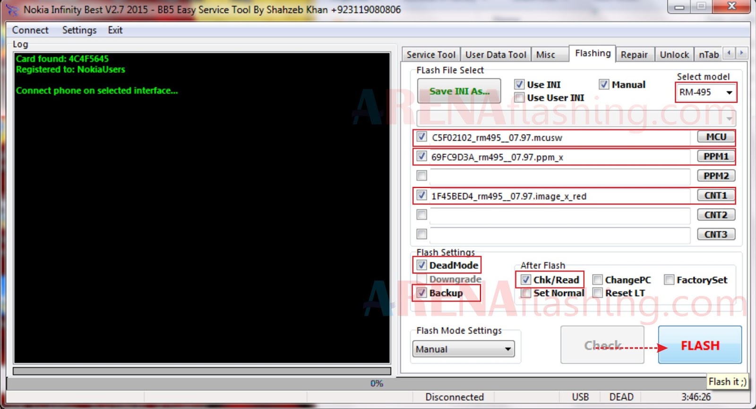Switch to the User Data Tool tab
Screen dimensions: 756x409
(x=496, y=55)
